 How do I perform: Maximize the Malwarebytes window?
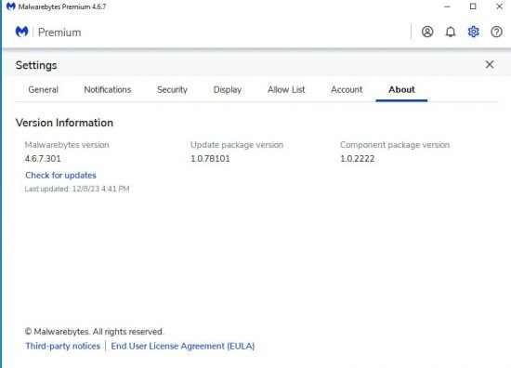[473, 7]
